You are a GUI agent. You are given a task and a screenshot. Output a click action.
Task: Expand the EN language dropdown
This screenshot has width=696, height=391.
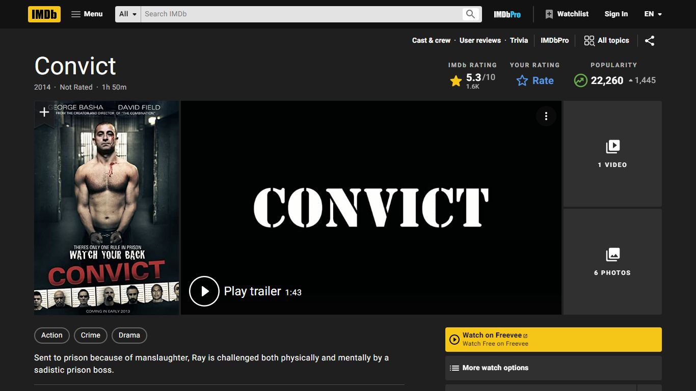point(653,14)
